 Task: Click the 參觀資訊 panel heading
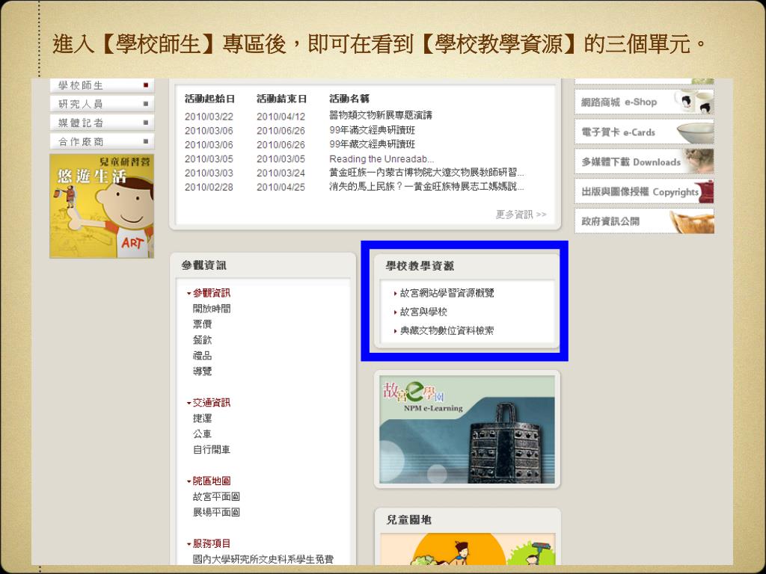[203, 265]
